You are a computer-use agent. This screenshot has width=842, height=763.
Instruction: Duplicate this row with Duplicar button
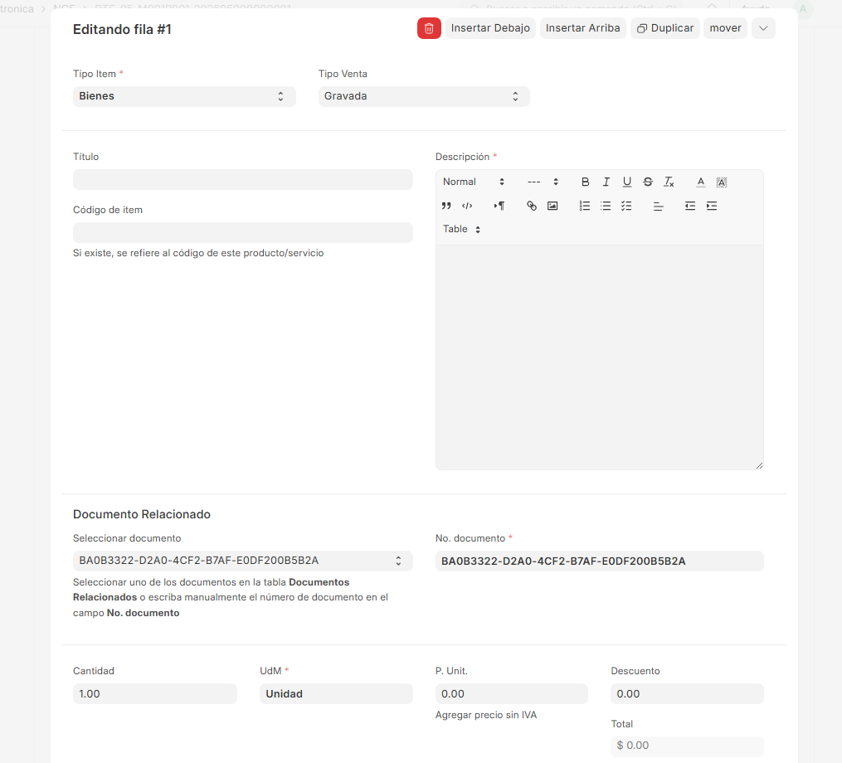point(664,28)
